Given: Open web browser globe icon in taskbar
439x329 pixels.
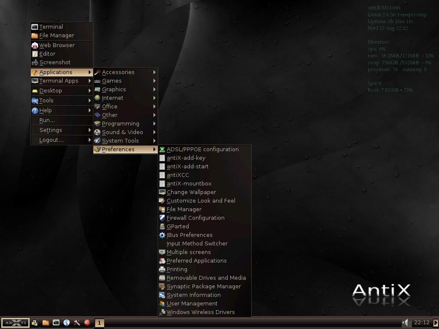Looking at the screenshot, I should (x=66, y=323).
